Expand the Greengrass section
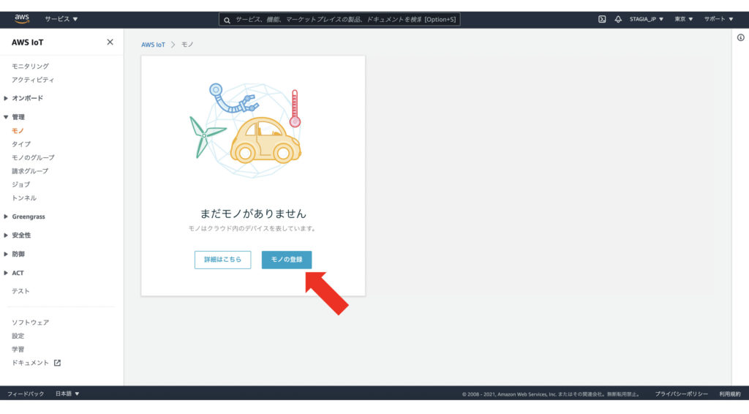Image resolution: width=749 pixels, height=414 pixels. [28, 217]
